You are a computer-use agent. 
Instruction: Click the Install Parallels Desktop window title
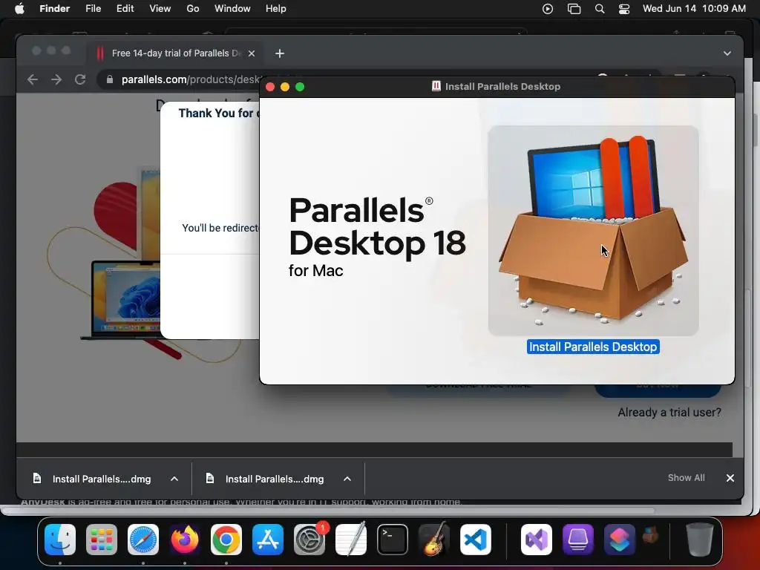(502, 87)
